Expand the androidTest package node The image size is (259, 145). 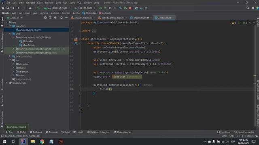point(13,49)
